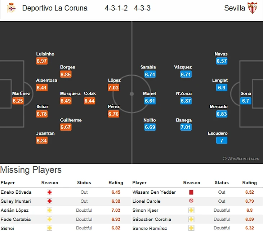
Task: Click the left Rating column header
Action: pyautogui.click(x=116, y=183)
